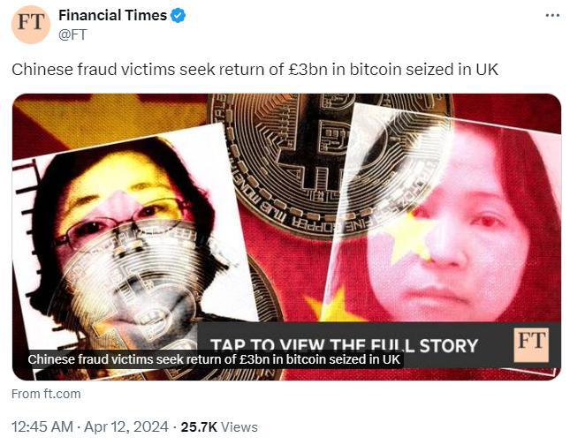Click the blue verified badge
570x445 pixels.
tap(179, 16)
